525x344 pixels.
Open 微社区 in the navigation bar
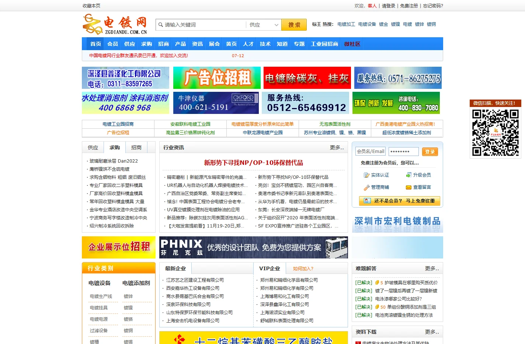pyautogui.click(x=352, y=44)
